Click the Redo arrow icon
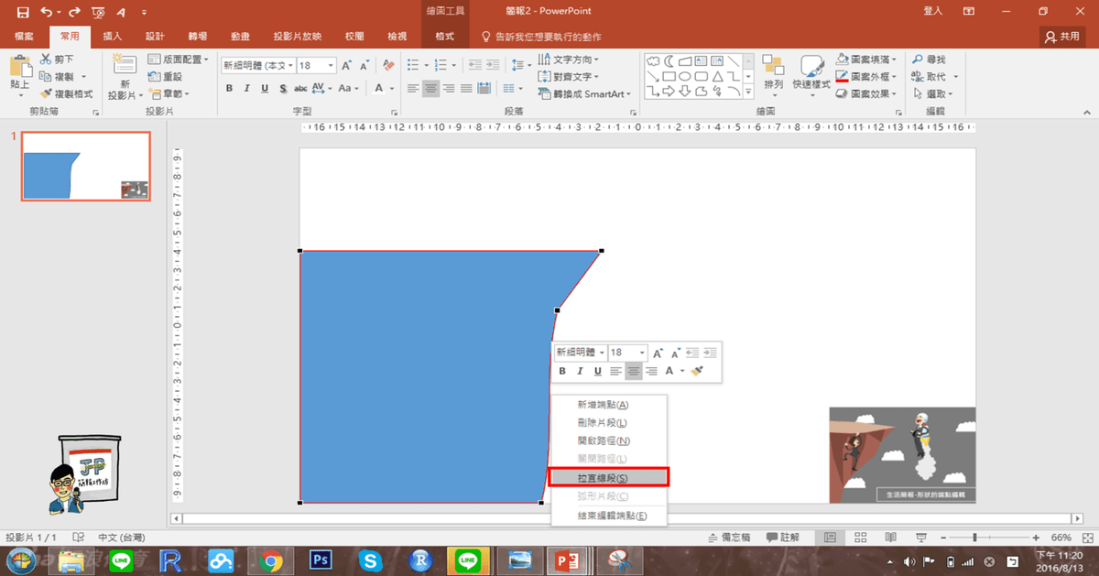 click(76, 11)
